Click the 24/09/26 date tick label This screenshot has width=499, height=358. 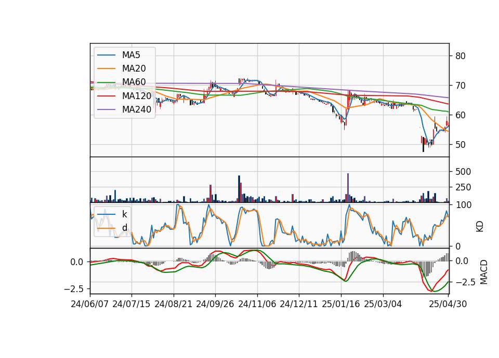(215, 304)
